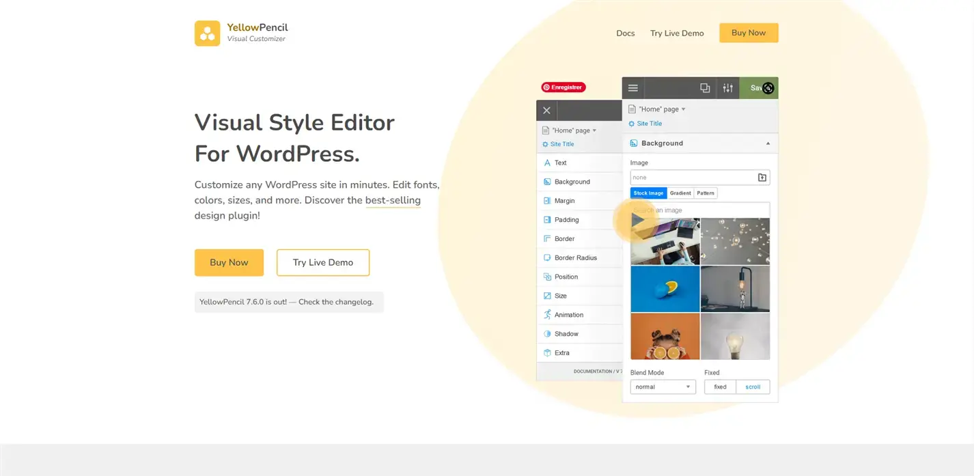Click the best-selling link
The height and width of the screenshot is (476, 974).
[393, 201]
